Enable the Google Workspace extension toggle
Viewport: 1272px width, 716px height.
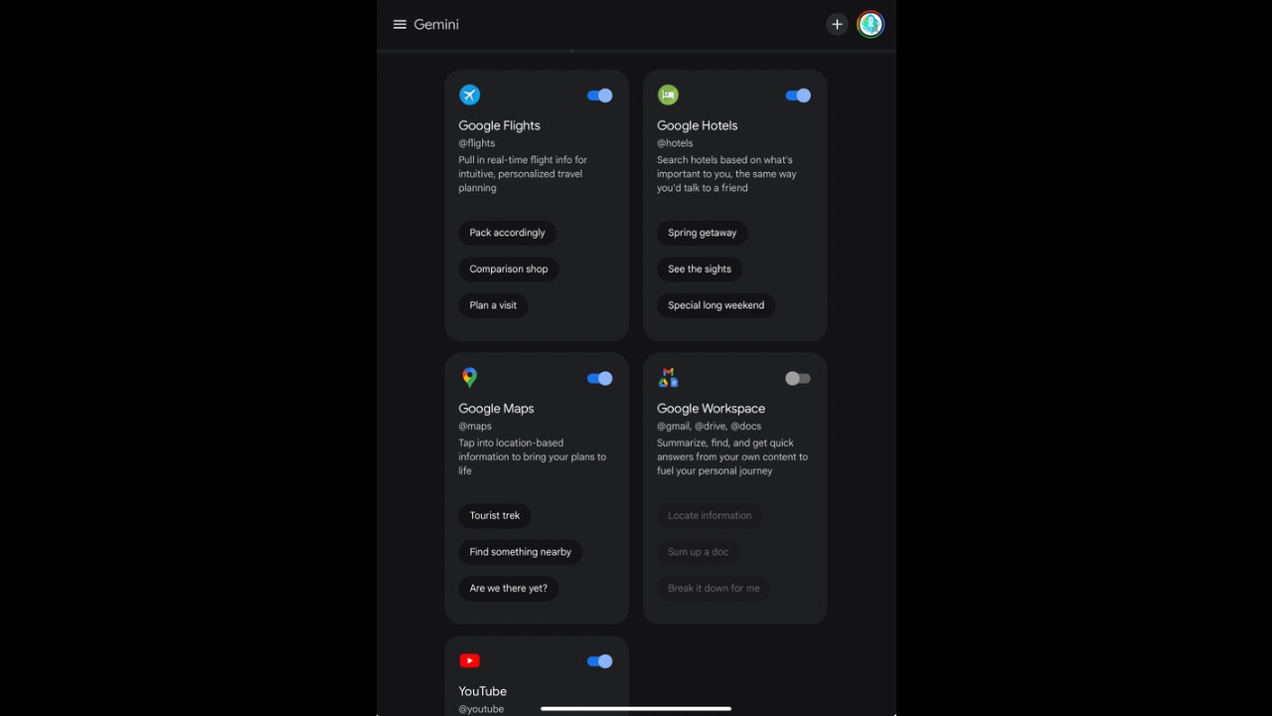pos(798,379)
